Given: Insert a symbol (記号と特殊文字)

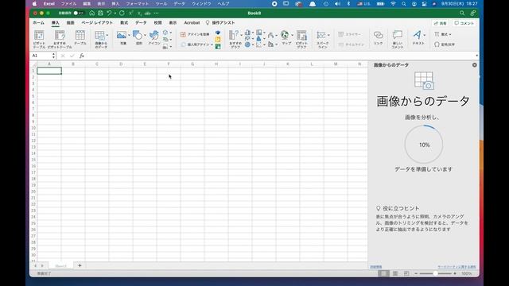Looking at the screenshot, I should (445, 44).
